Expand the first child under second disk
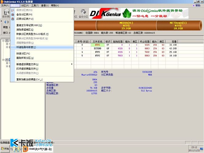The width and height of the screenshot is (204, 153). pos(7,63)
